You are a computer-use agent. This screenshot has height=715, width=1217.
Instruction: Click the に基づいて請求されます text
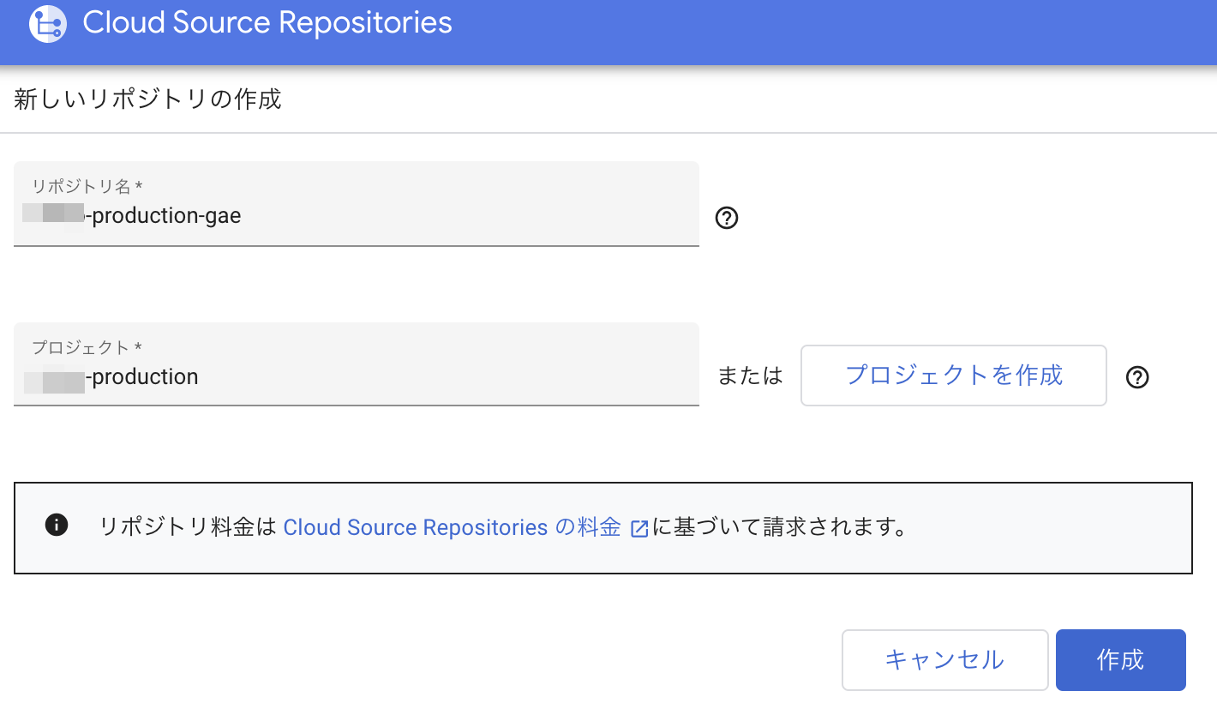point(779,527)
